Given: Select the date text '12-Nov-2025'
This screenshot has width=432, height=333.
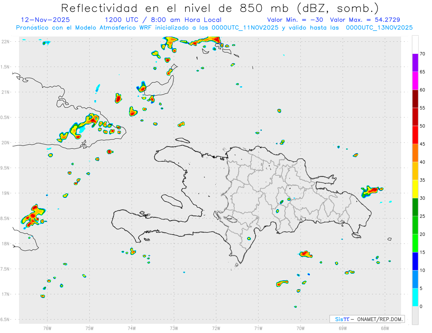Looking at the screenshot, I should (46, 20).
